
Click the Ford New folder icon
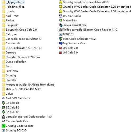(3, 71)
